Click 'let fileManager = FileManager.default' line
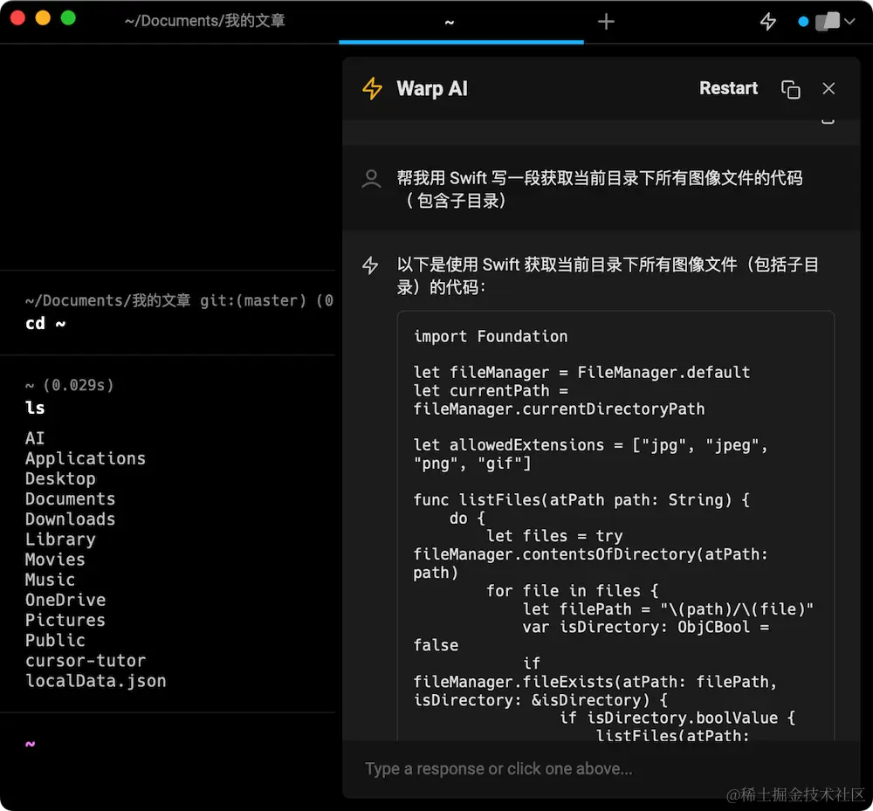The width and height of the screenshot is (873, 811). tap(581, 372)
